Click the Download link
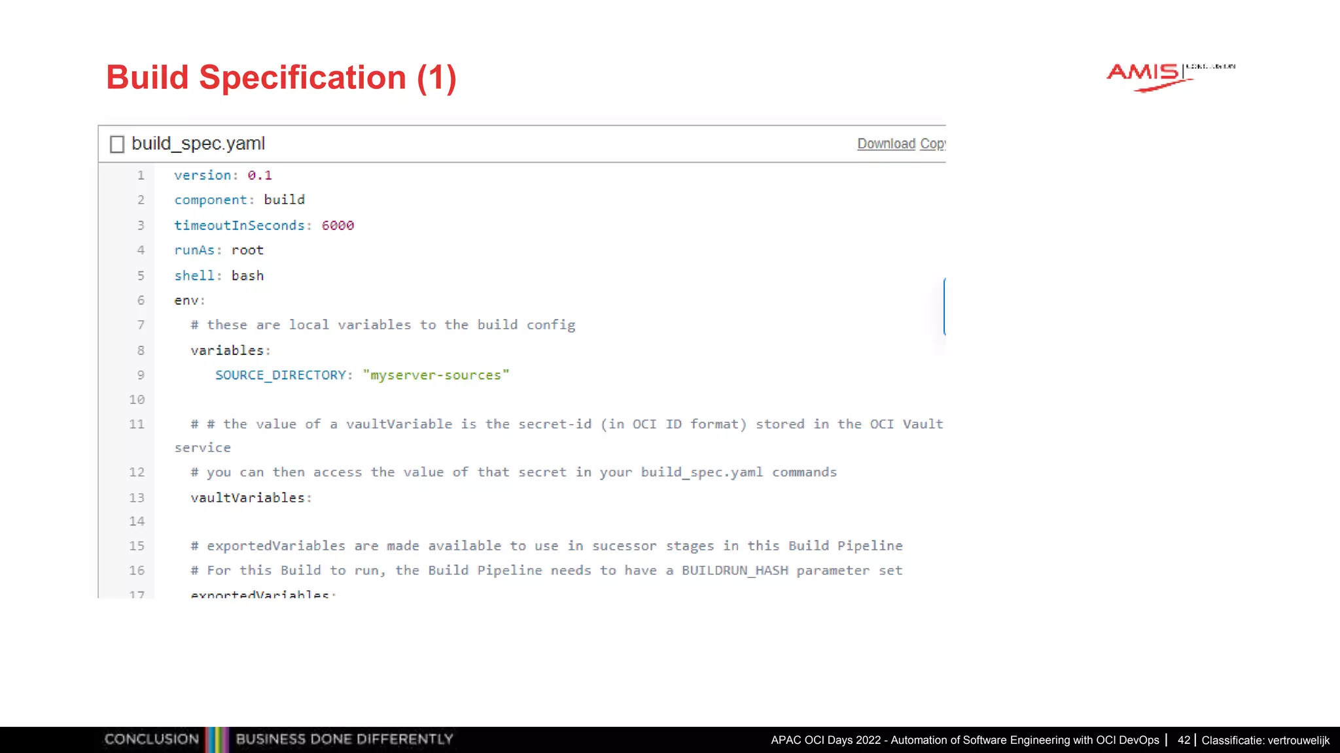The height and width of the screenshot is (753, 1340). [x=886, y=144]
